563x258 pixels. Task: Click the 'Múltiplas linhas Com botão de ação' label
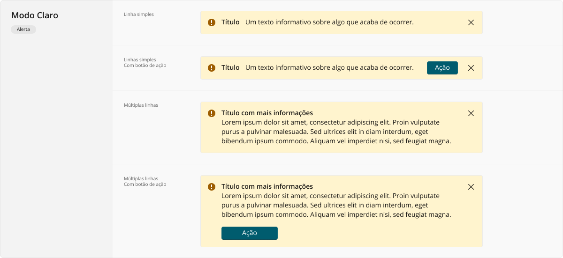click(x=145, y=182)
